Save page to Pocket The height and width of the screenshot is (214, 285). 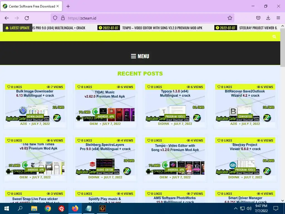tap(258, 18)
